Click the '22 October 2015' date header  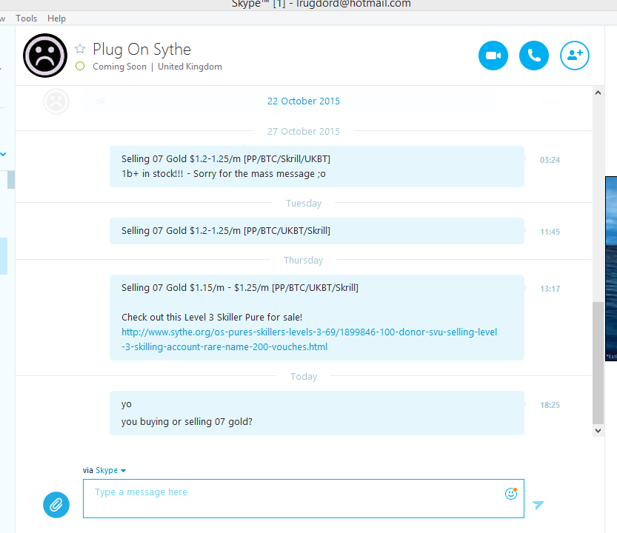tap(304, 101)
